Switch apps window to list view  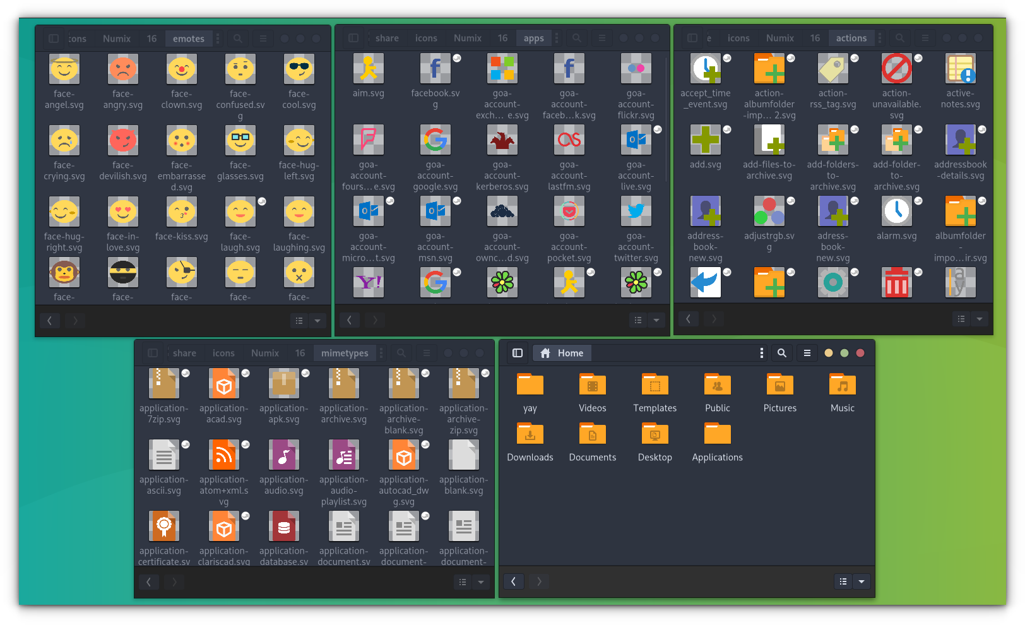tap(638, 320)
